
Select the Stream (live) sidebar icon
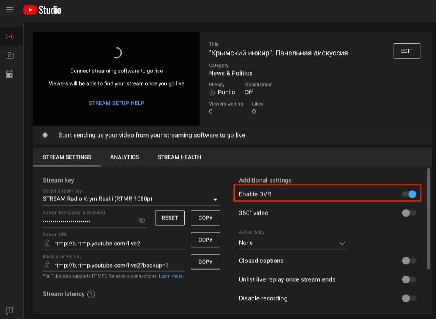(10, 36)
